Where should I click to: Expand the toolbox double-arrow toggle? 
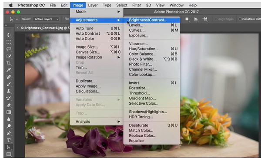(x=6, y=26)
